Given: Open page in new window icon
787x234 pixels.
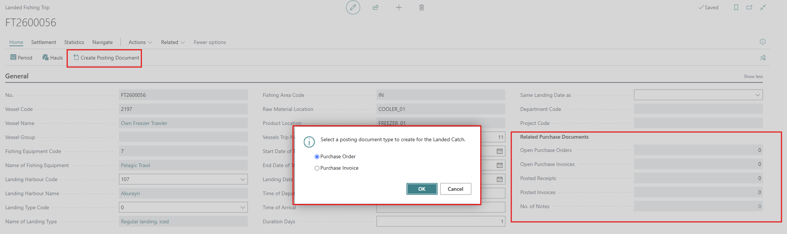Looking at the screenshot, I should pyautogui.click(x=749, y=7).
